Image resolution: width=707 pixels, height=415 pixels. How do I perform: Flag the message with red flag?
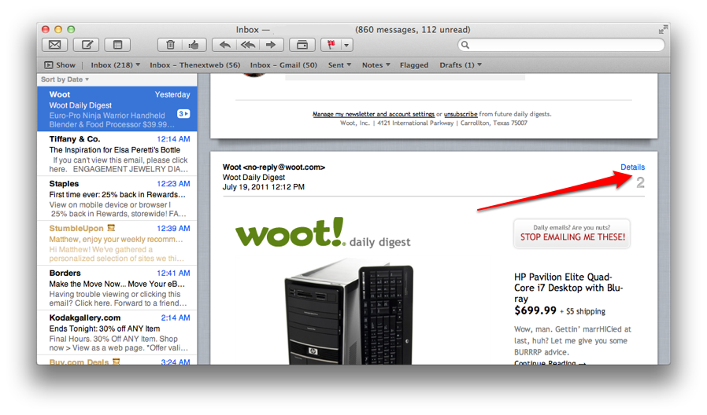[331, 45]
